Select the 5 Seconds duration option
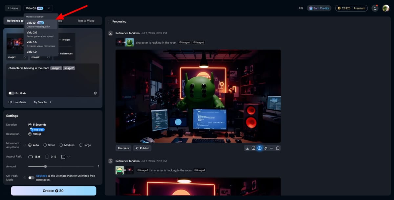The width and height of the screenshot is (394, 200). point(37,125)
